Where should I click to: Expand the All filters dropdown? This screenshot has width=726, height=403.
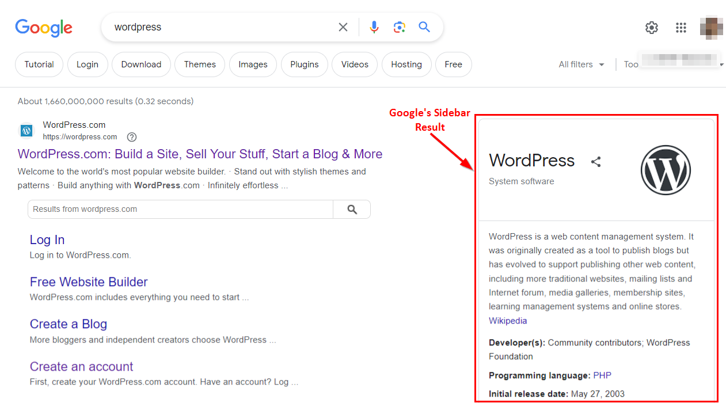tap(581, 64)
